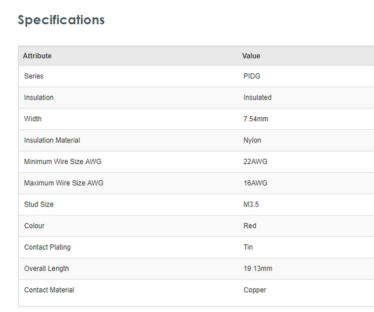Click the Width attribute label
374x312 pixels.
[33, 119]
